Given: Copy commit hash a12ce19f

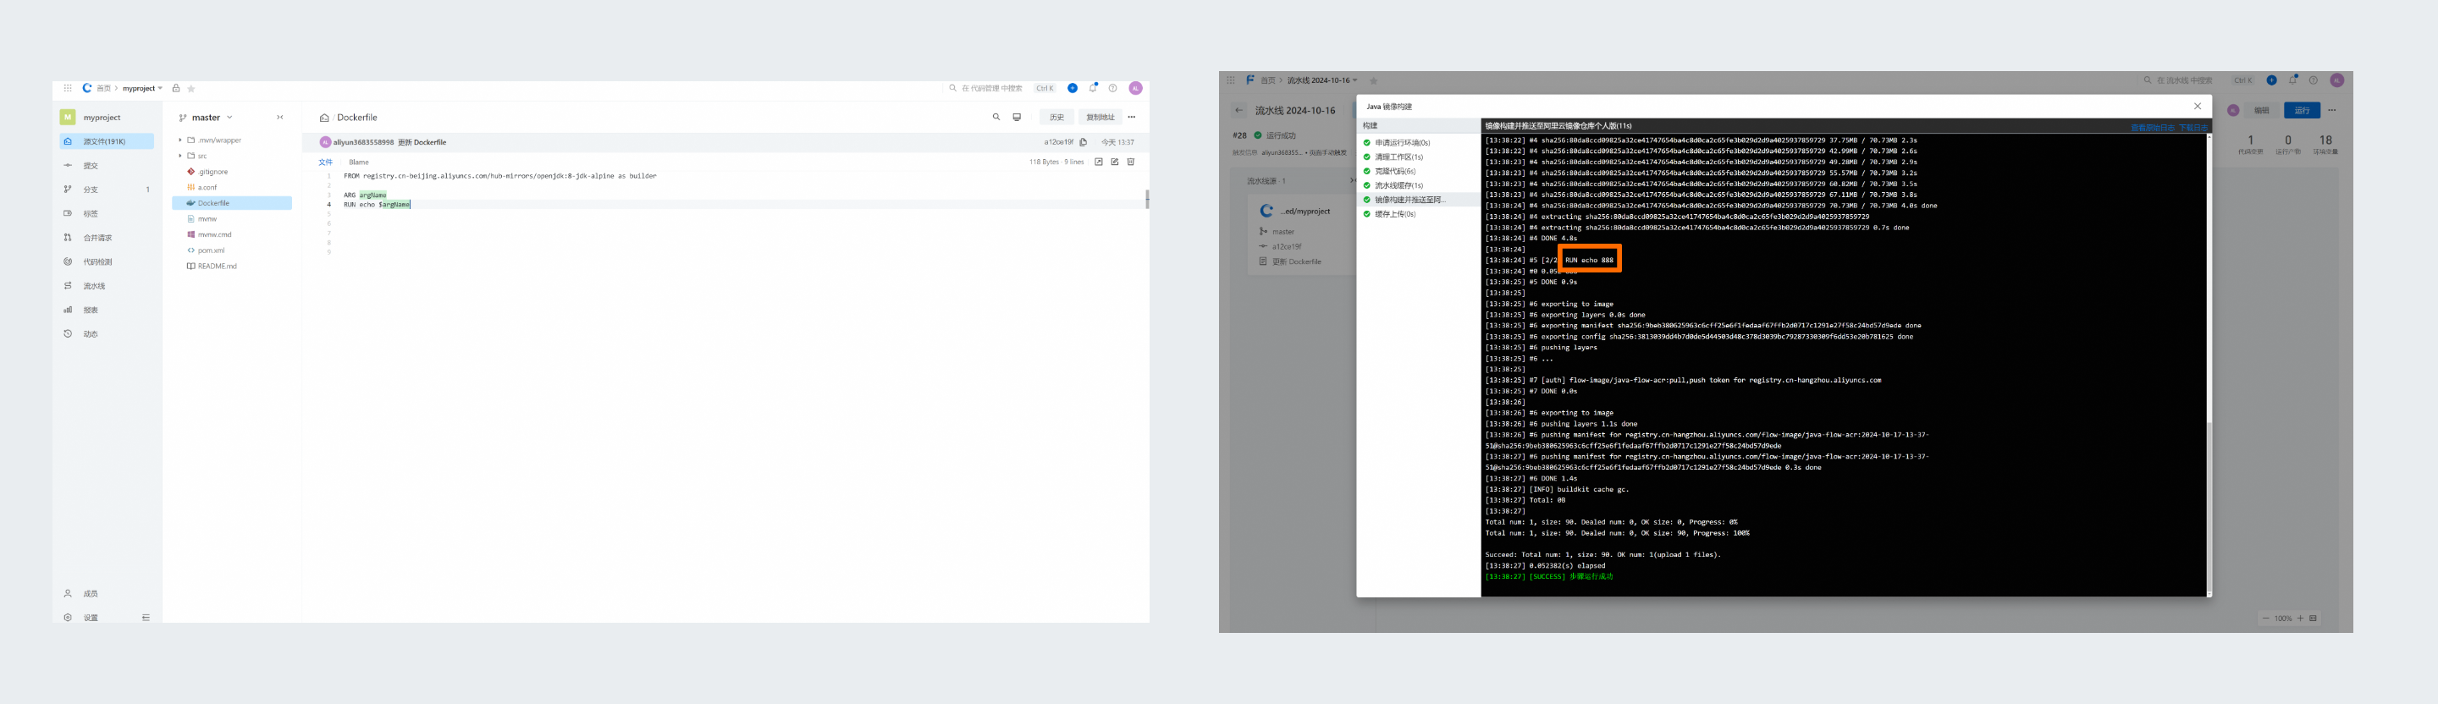Looking at the screenshot, I should [1084, 142].
